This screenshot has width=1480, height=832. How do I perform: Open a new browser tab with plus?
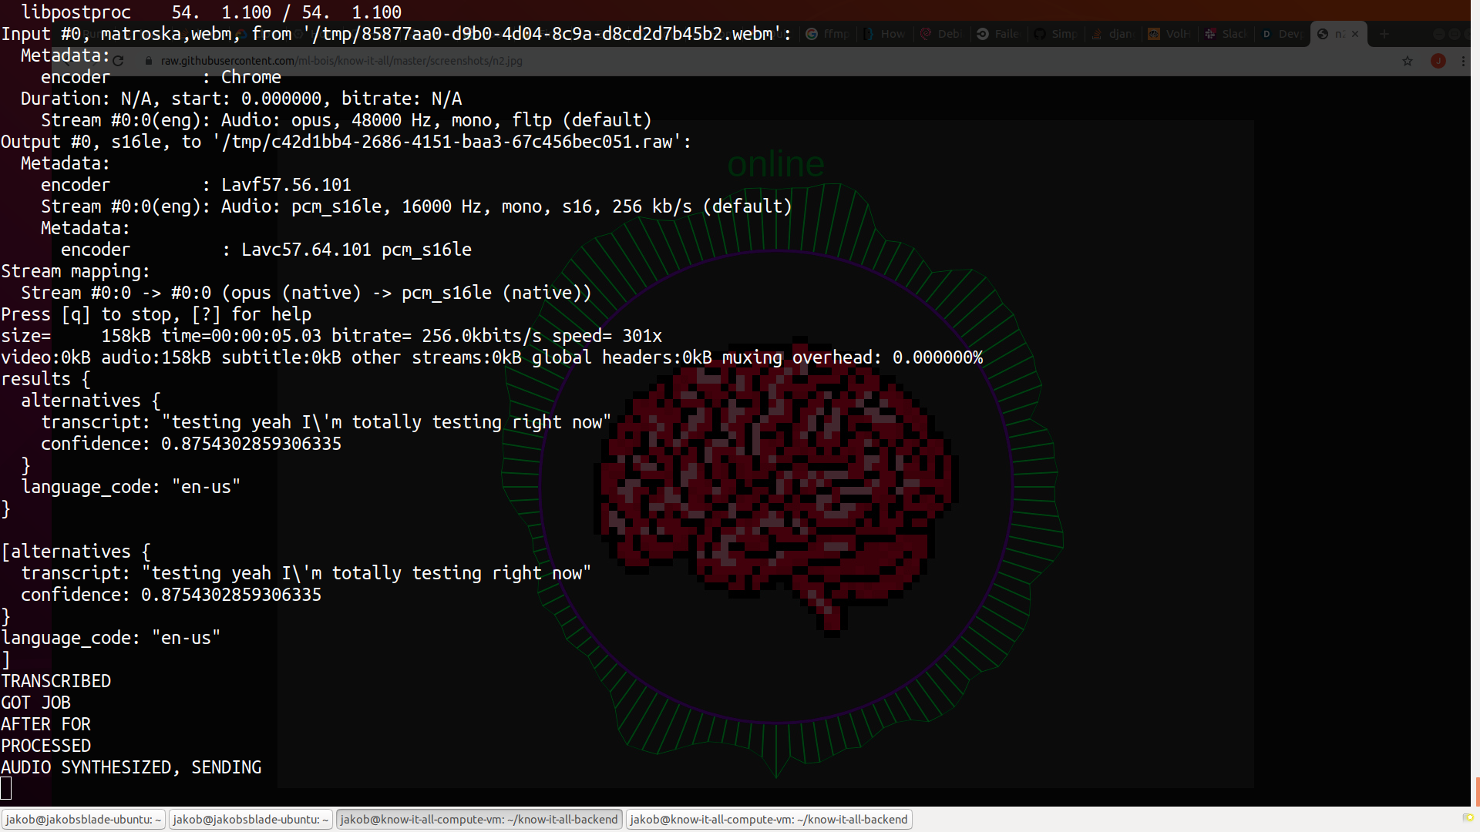coord(1384,34)
